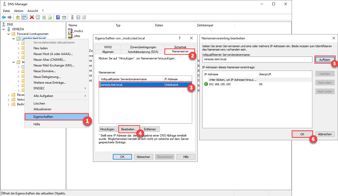Click the Up One Level folder icon
This screenshot has height=196, width=338.
pyautogui.click(x=18, y=17)
